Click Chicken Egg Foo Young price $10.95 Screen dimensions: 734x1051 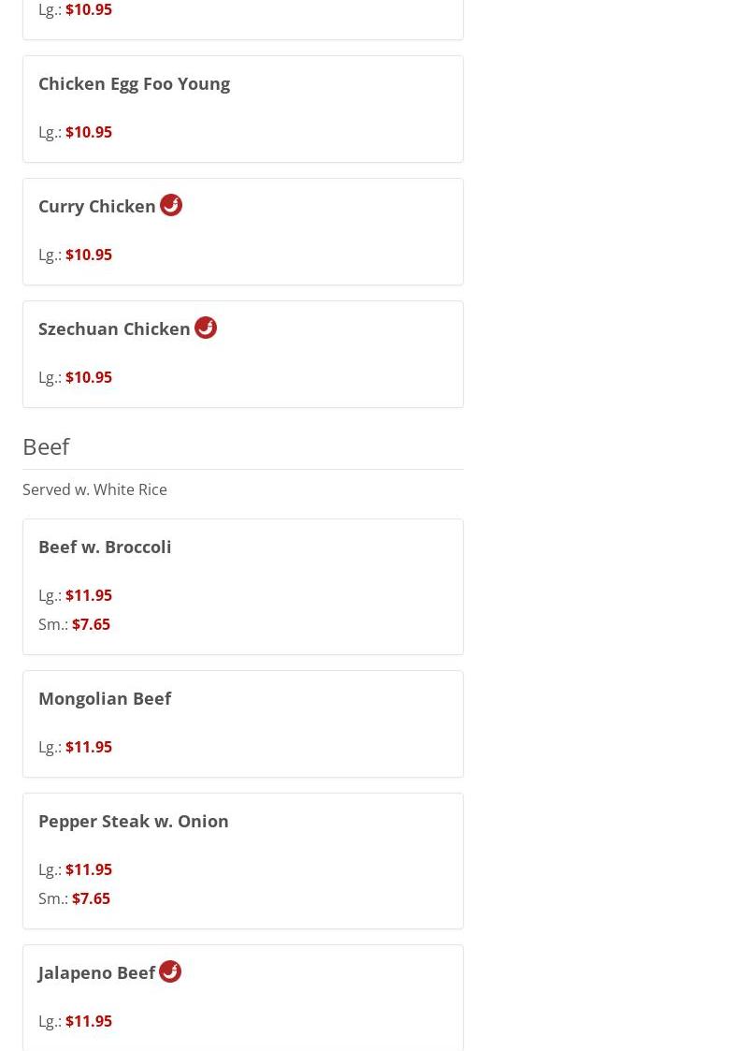click(x=88, y=132)
